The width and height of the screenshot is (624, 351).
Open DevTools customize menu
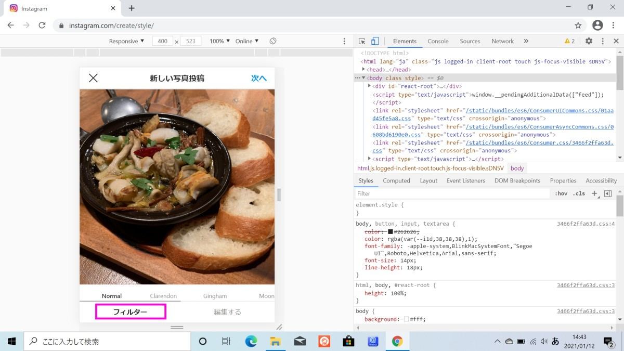(x=603, y=41)
